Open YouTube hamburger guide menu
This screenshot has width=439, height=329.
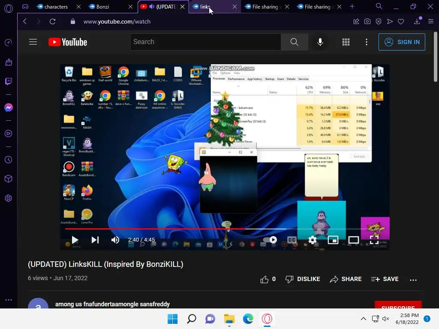coord(33,42)
